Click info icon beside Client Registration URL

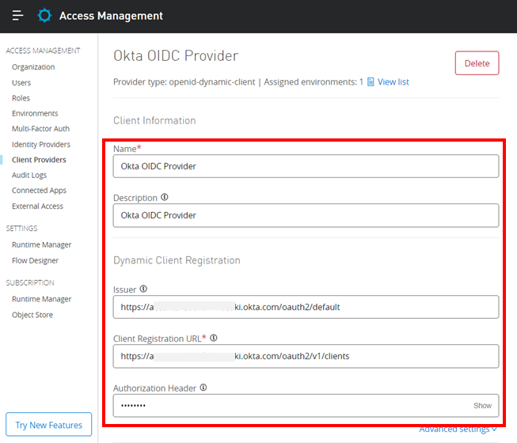point(214,339)
